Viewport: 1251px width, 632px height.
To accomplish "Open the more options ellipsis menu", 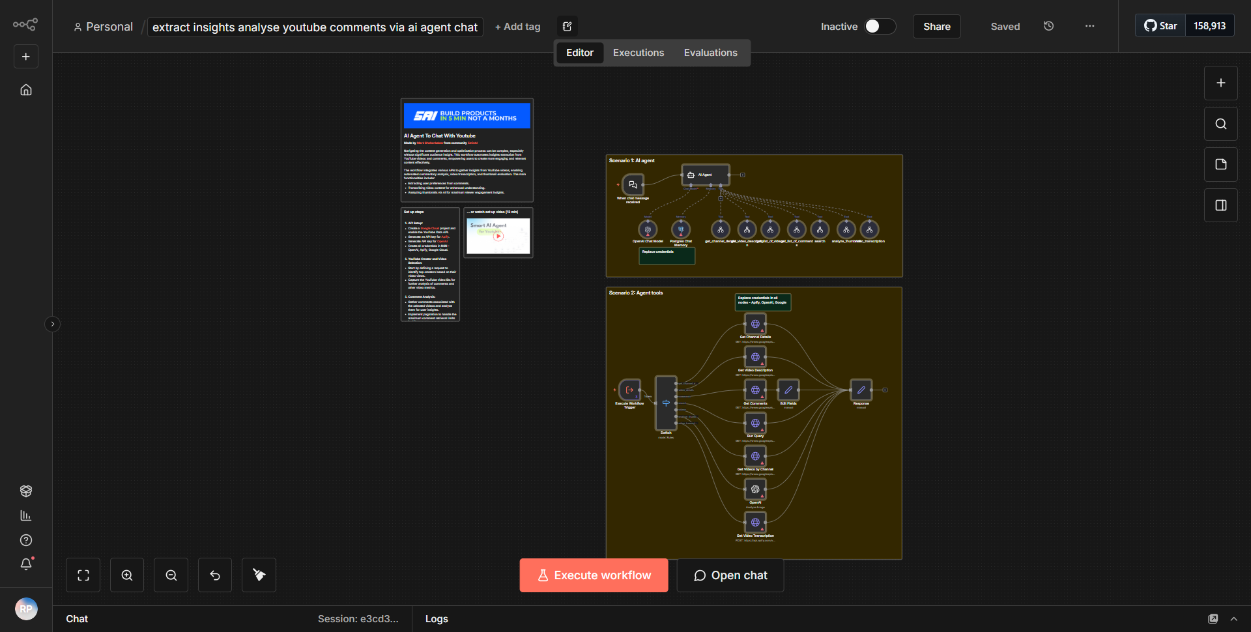I will coord(1089,26).
